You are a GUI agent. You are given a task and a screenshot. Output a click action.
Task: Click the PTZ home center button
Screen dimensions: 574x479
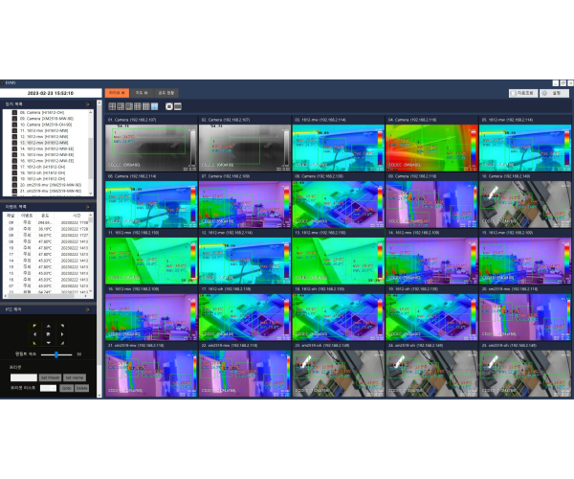pos(49,334)
